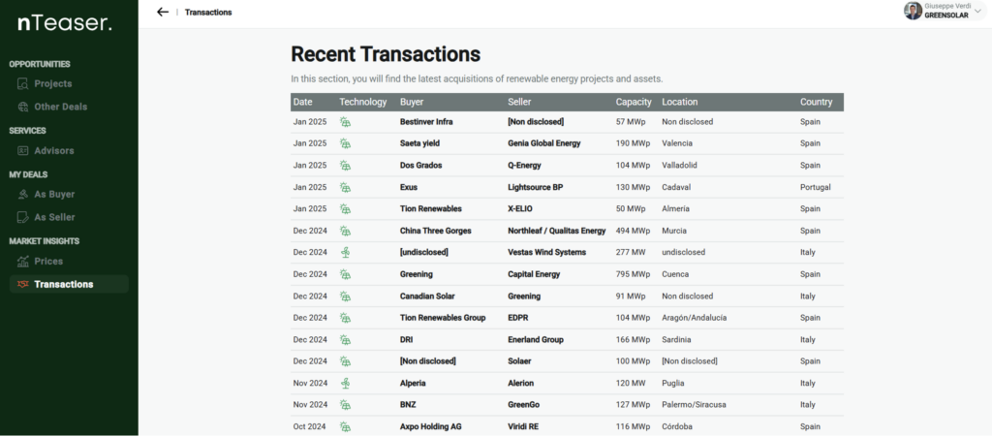Viewport: 992px width, 437px height.
Task: Click the As Seller tag icon
Action: point(23,218)
